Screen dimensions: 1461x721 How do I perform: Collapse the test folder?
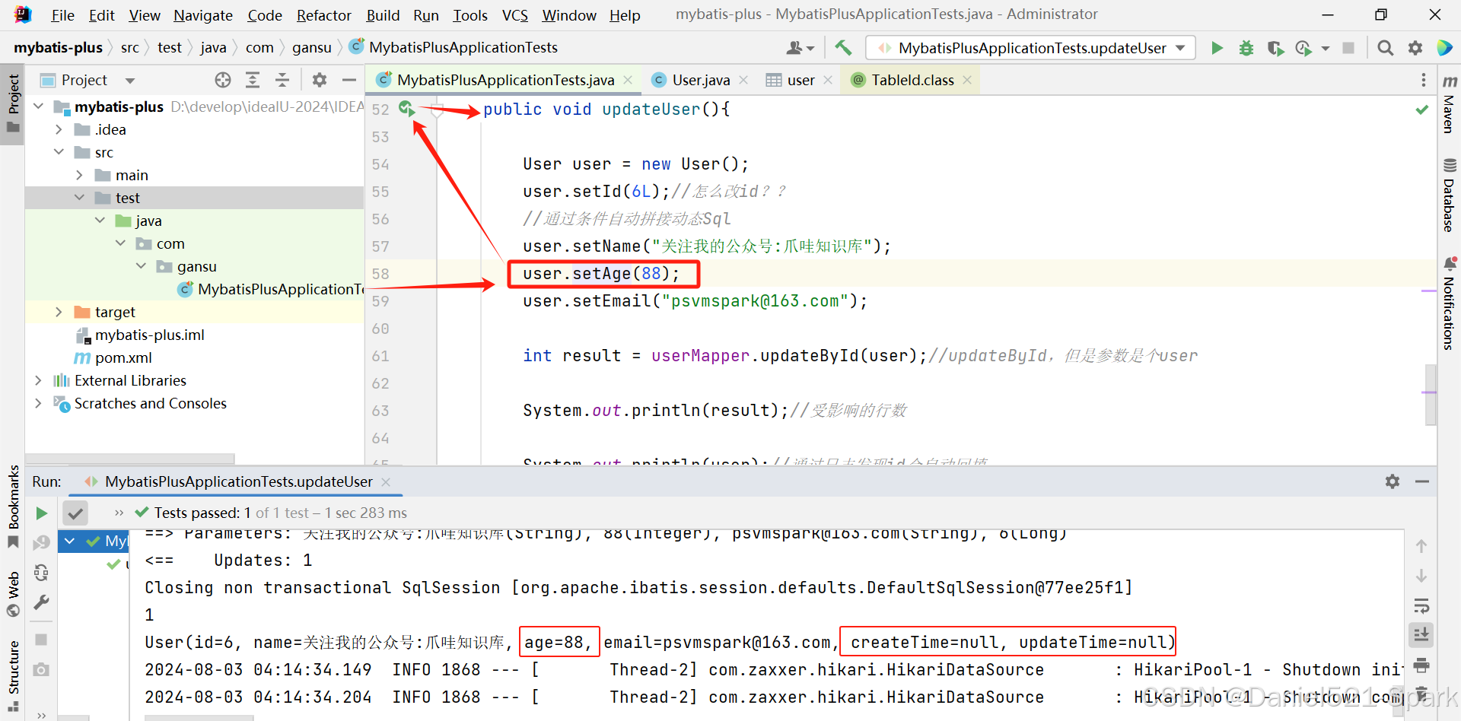coord(79,198)
